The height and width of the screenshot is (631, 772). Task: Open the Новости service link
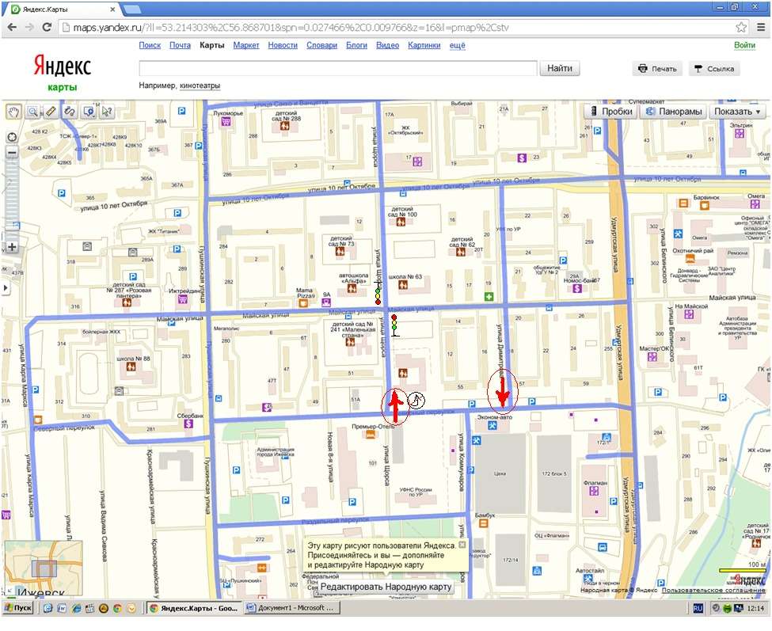283,45
